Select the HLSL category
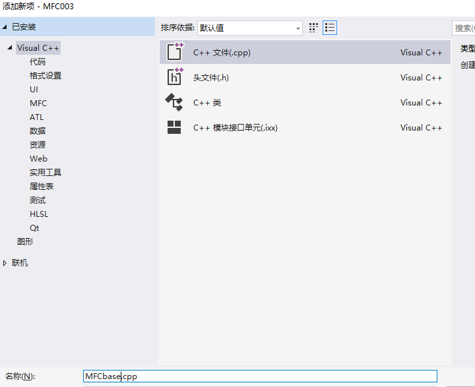Screen dimensions: 475x387 pyautogui.click(x=39, y=214)
